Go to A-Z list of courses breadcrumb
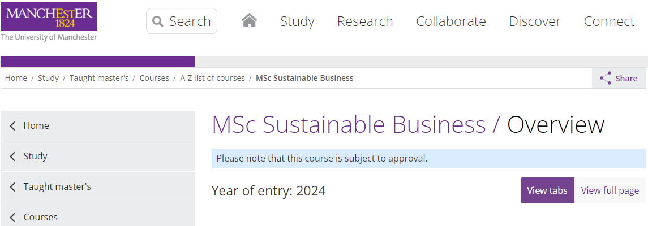This screenshot has height=226, width=648. click(212, 78)
